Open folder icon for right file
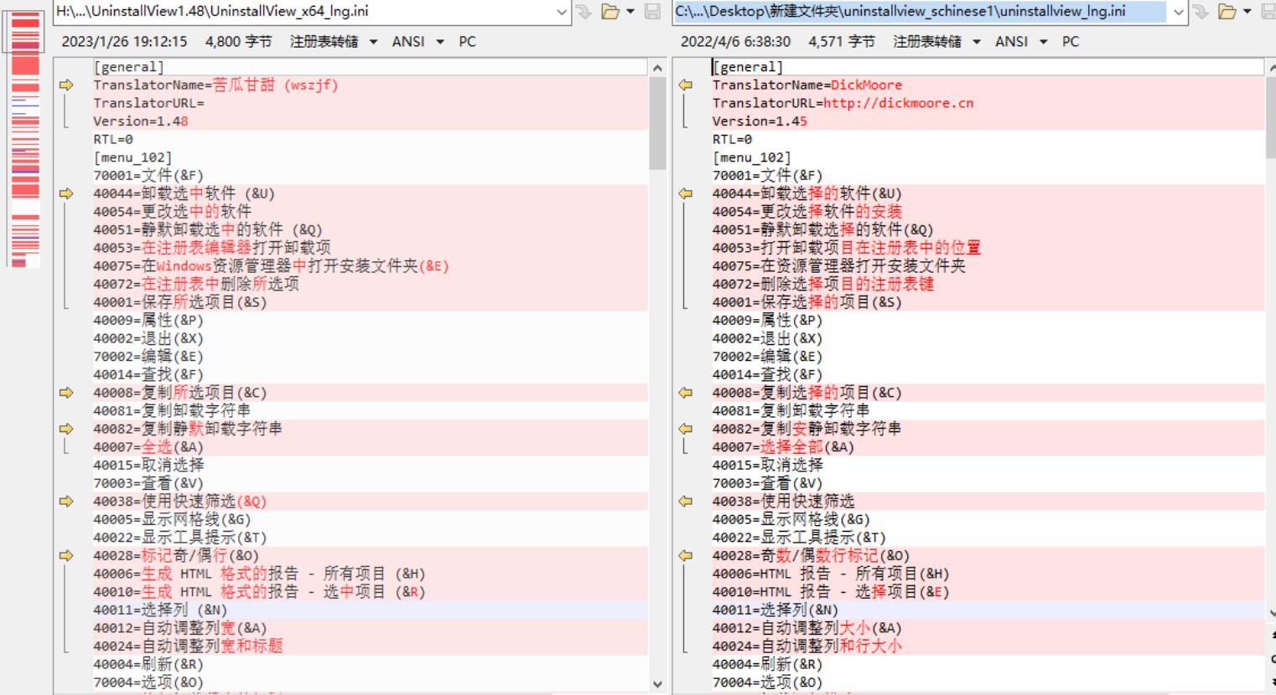Screen dimensions: 1276x695 pyautogui.click(x=1227, y=12)
